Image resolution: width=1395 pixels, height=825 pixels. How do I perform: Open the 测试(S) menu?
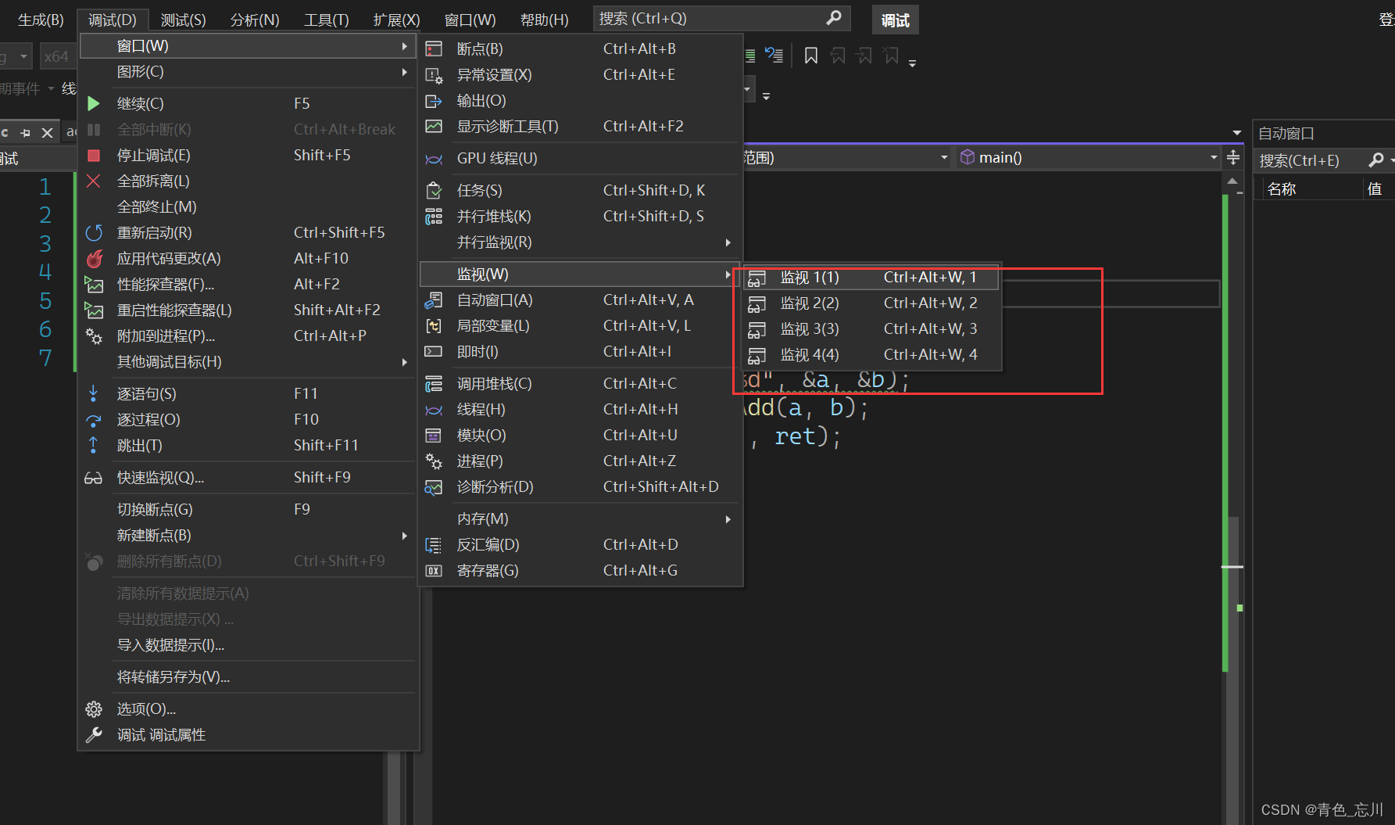point(183,20)
